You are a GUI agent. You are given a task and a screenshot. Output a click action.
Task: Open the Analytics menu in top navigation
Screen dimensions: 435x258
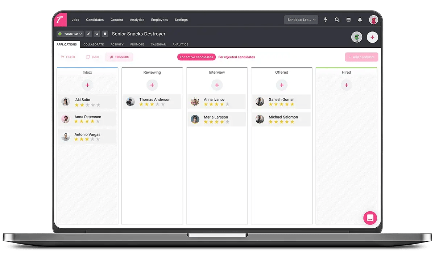137,20
